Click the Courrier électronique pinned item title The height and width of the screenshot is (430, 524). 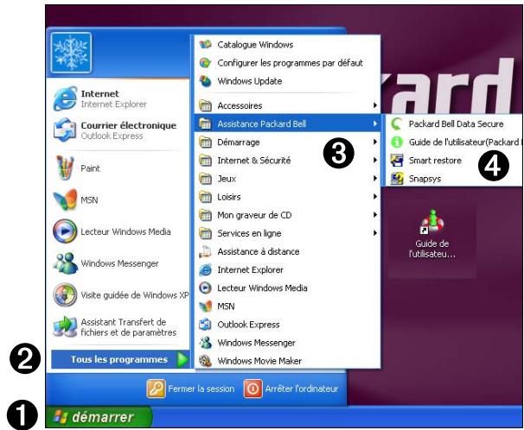coord(129,125)
